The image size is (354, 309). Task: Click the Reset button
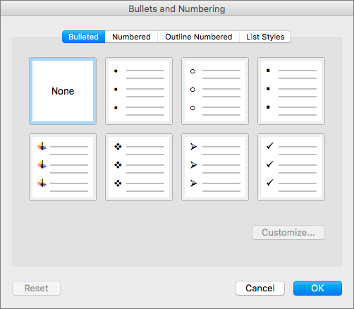[37, 288]
